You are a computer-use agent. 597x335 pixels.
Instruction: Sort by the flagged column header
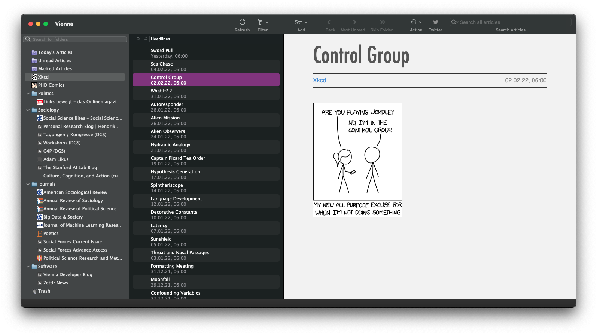tap(146, 39)
